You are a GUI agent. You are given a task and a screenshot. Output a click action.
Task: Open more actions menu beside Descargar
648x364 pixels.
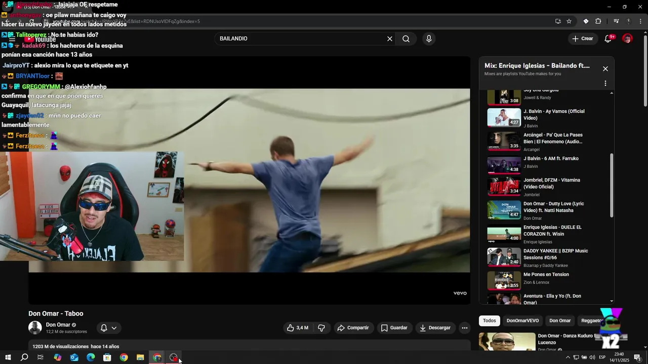465,328
